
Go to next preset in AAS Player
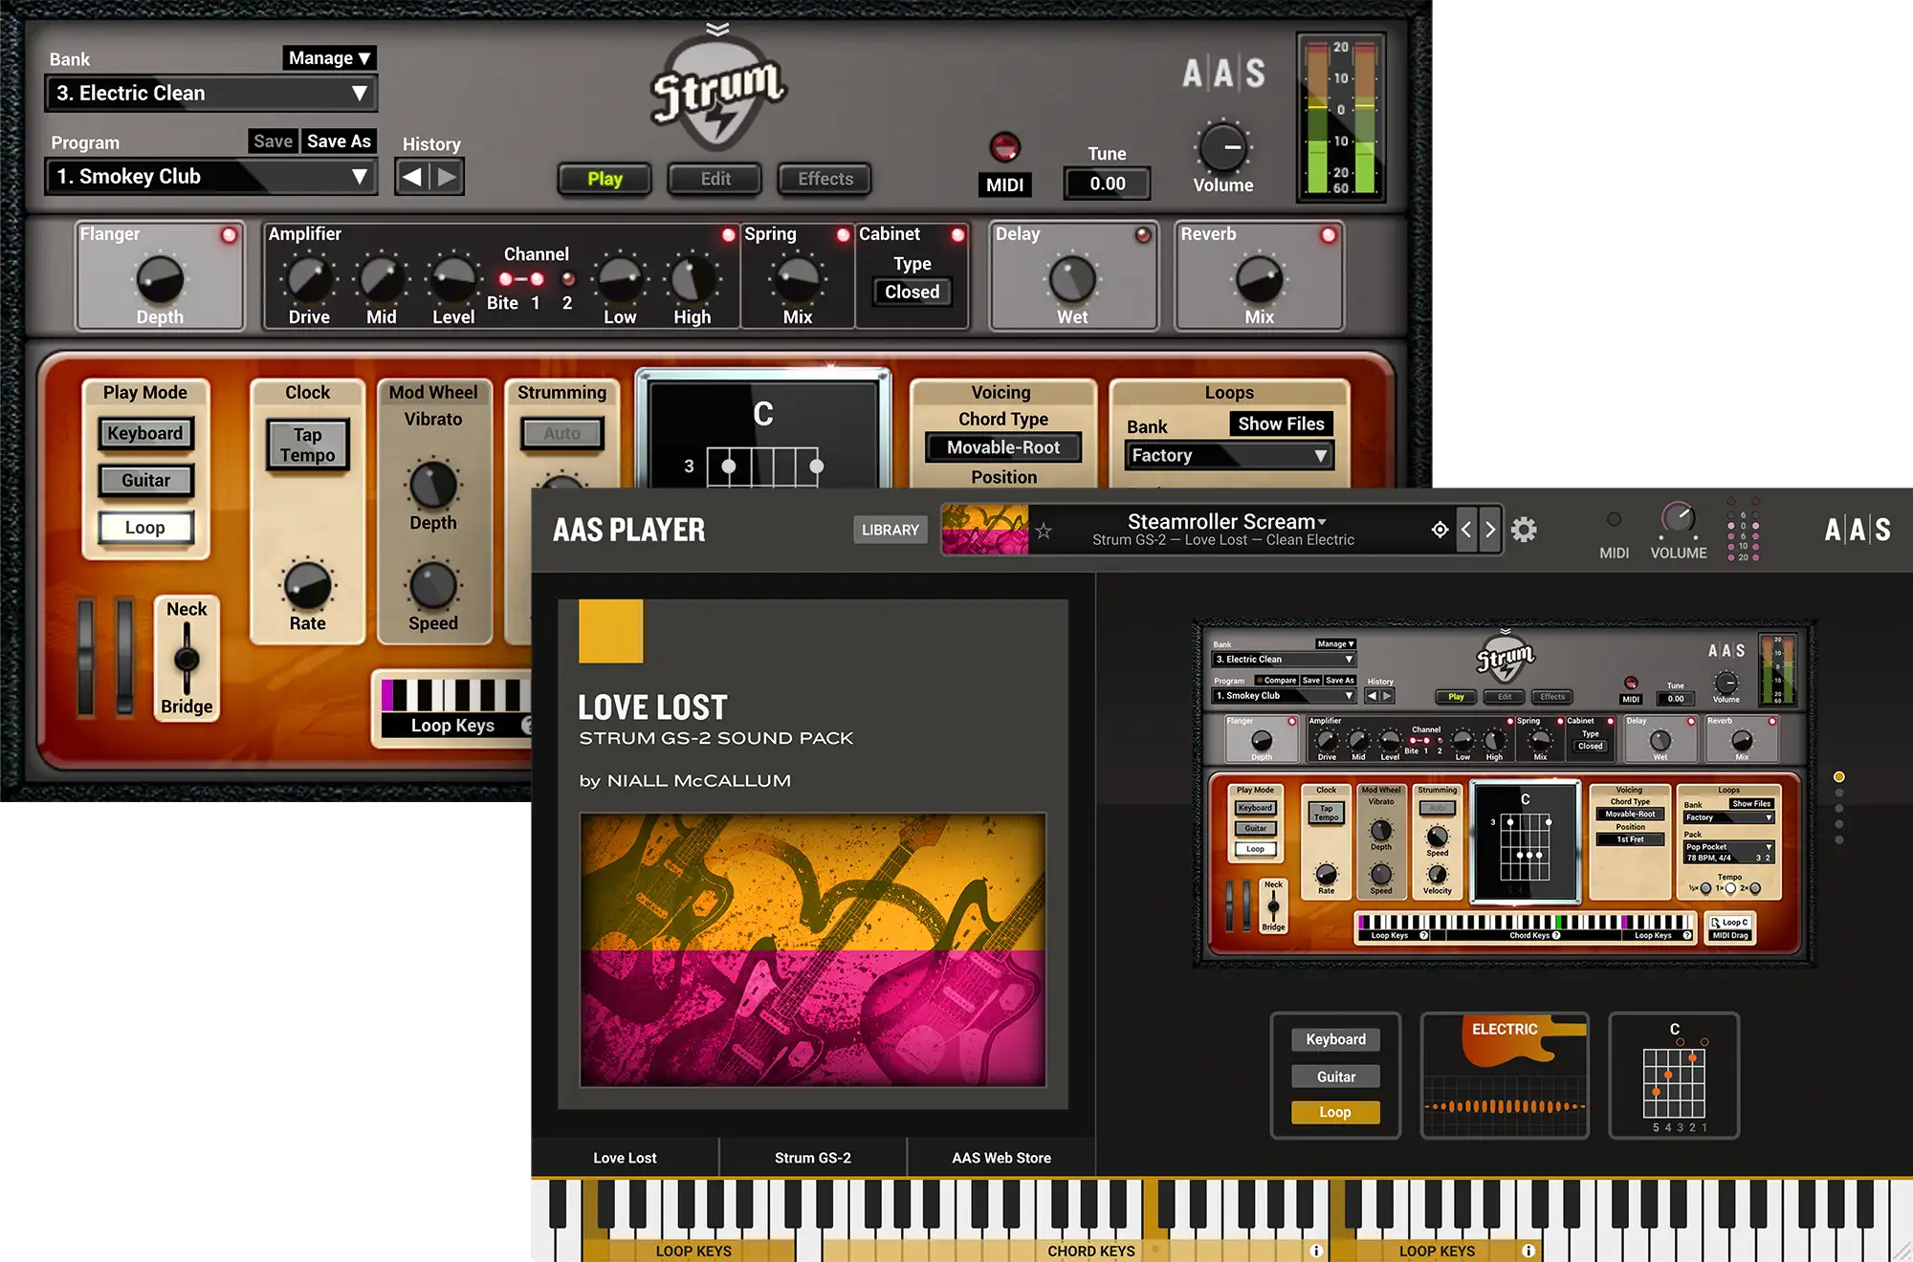pos(1489,530)
